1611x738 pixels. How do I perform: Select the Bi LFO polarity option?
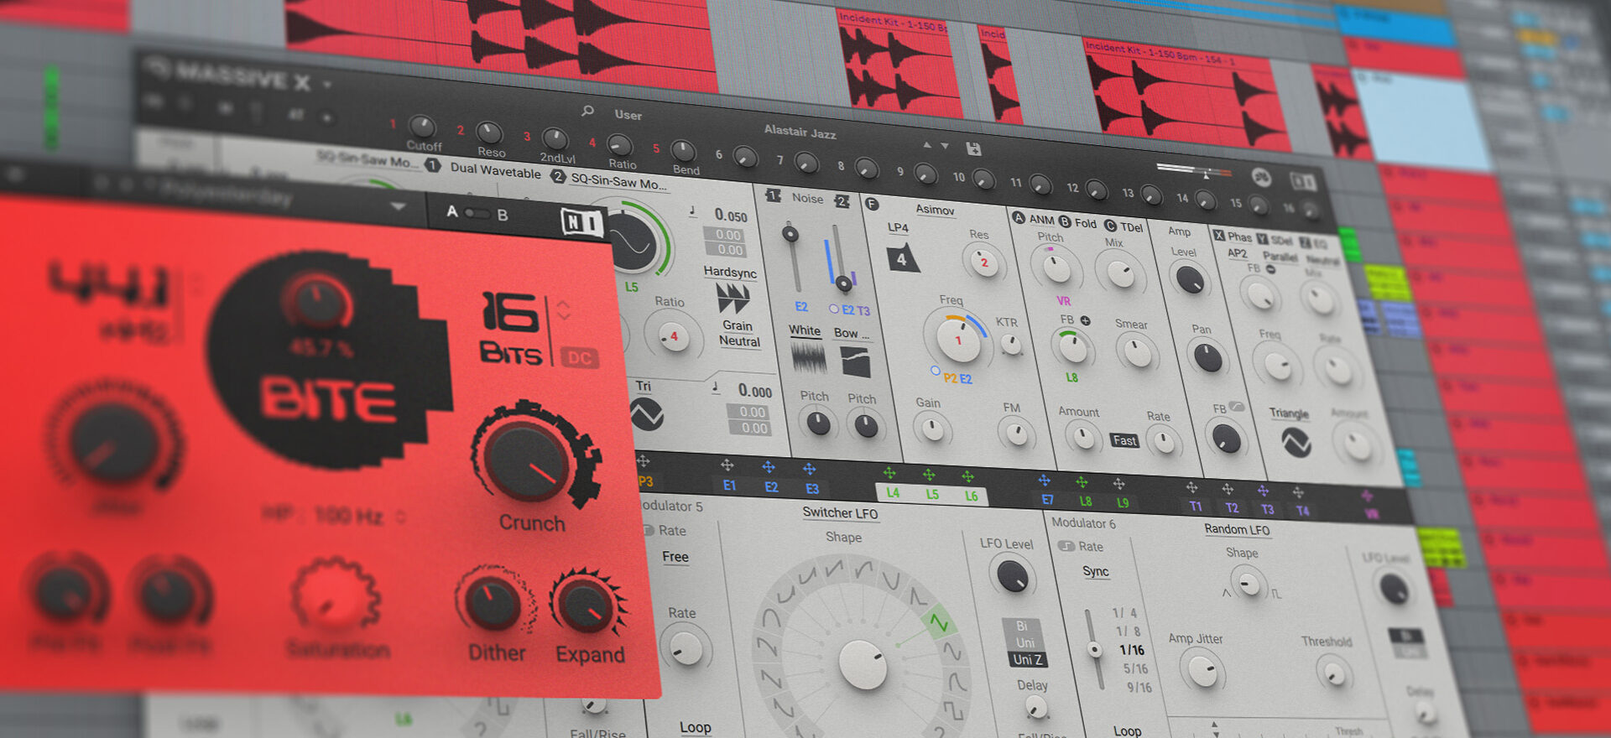[x=1023, y=626]
